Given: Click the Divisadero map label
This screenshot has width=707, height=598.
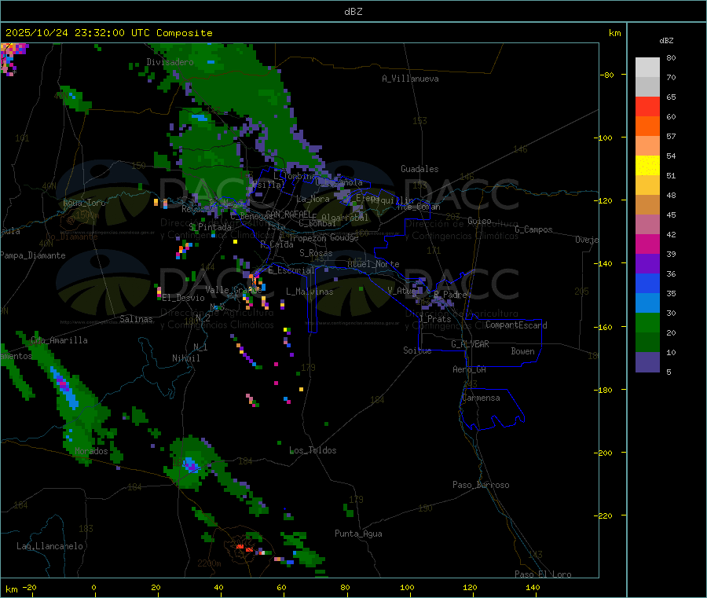Looking at the screenshot, I should click(170, 62).
